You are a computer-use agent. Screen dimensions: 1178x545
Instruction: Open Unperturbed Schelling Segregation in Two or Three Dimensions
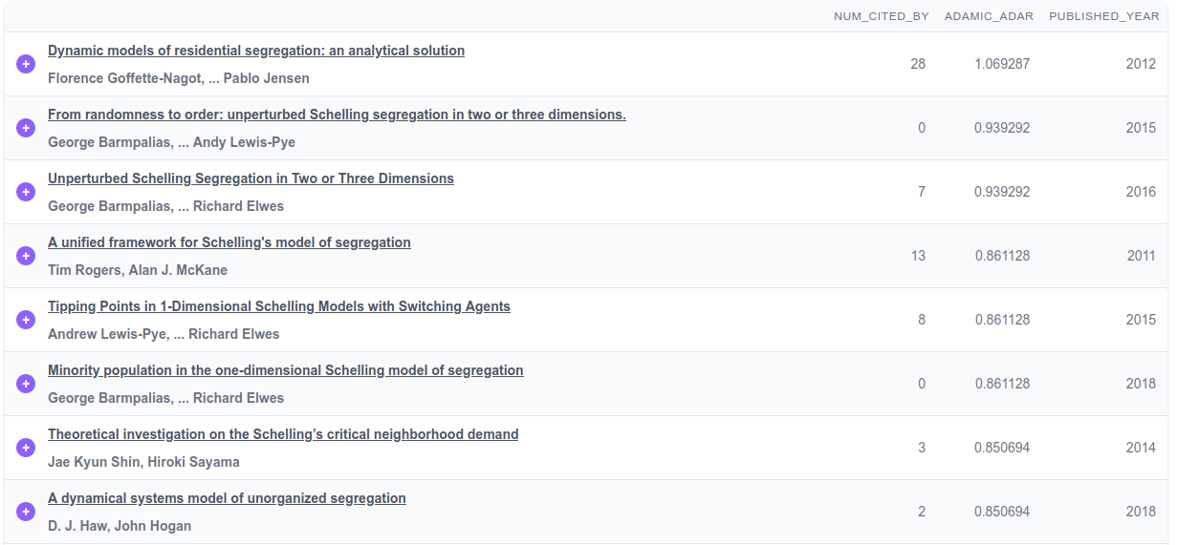coord(251,178)
